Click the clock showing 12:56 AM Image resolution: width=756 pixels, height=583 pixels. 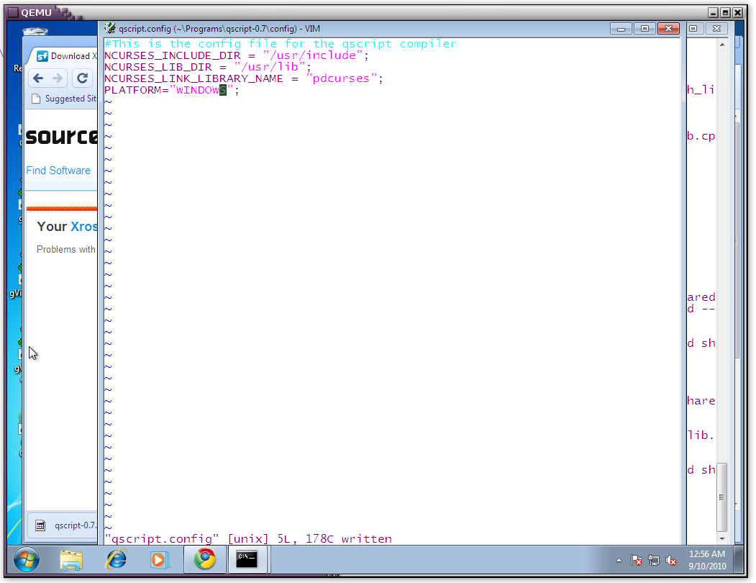pyautogui.click(x=708, y=560)
